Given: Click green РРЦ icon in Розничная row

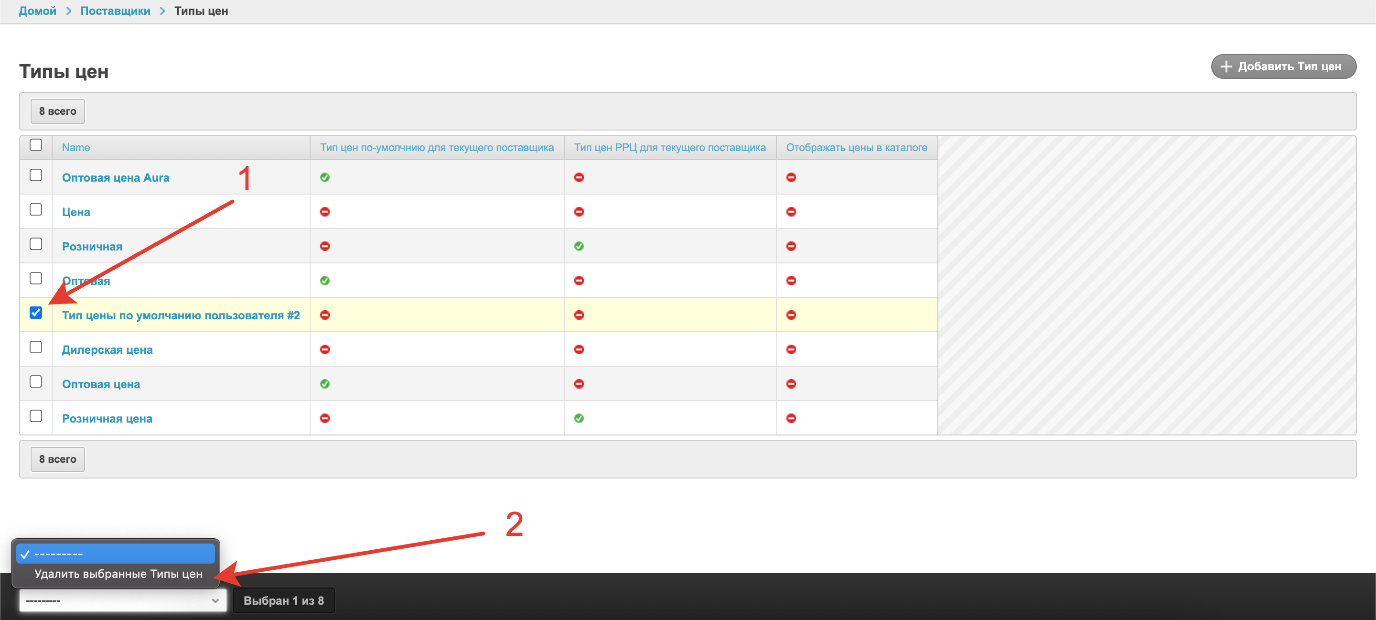Looking at the screenshot, I should (579, 246).
